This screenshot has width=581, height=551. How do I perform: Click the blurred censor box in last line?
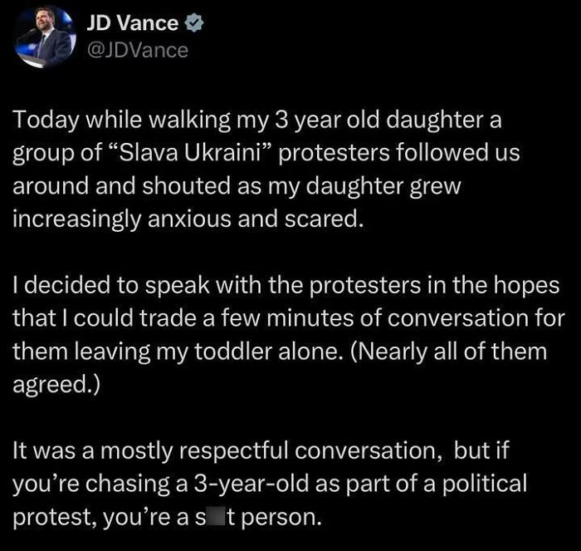pos(216,516)
